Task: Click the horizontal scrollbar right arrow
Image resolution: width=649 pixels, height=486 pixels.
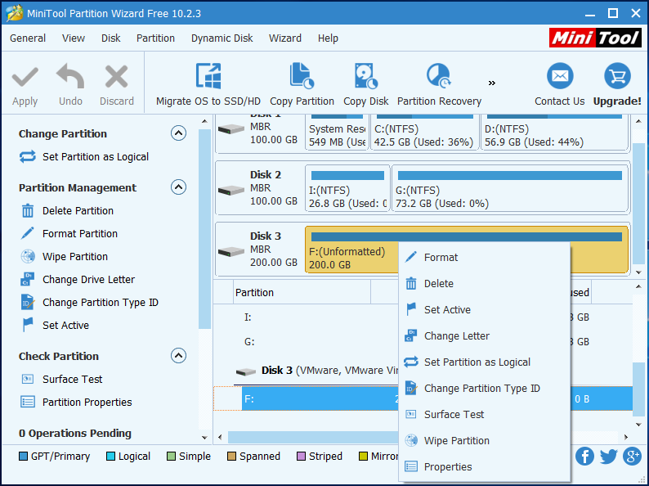Action: point(626,437)
